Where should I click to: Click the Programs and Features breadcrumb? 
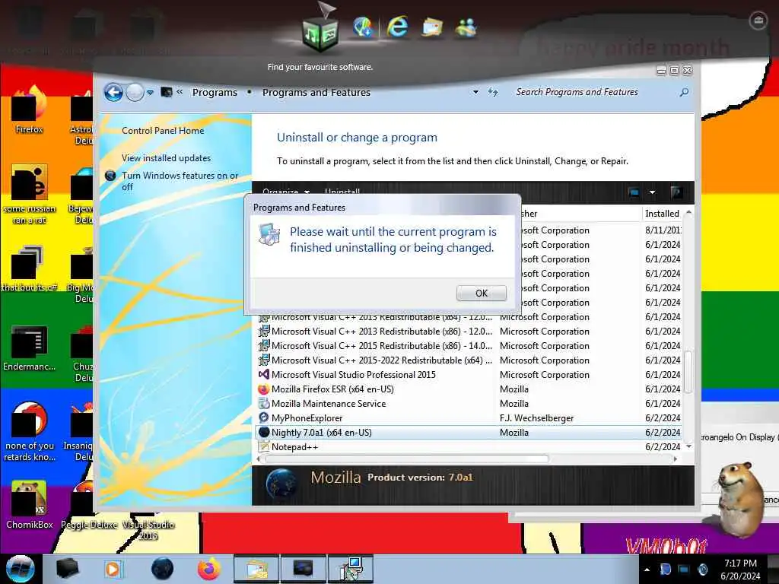click(316, 92)
